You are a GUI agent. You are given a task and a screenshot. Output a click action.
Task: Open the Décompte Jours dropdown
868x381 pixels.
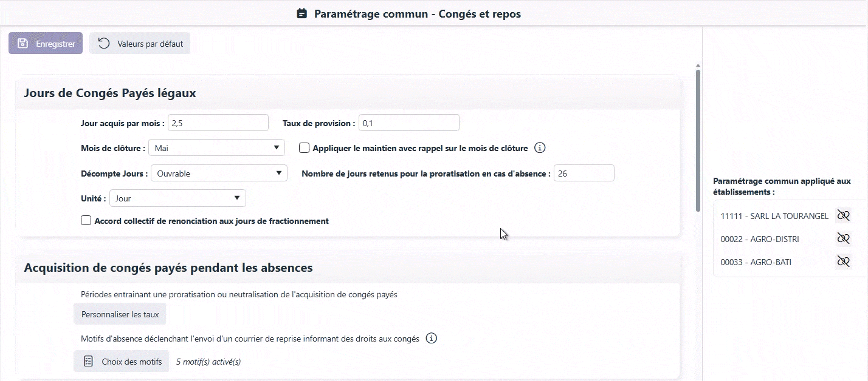(x=219, y=173)
